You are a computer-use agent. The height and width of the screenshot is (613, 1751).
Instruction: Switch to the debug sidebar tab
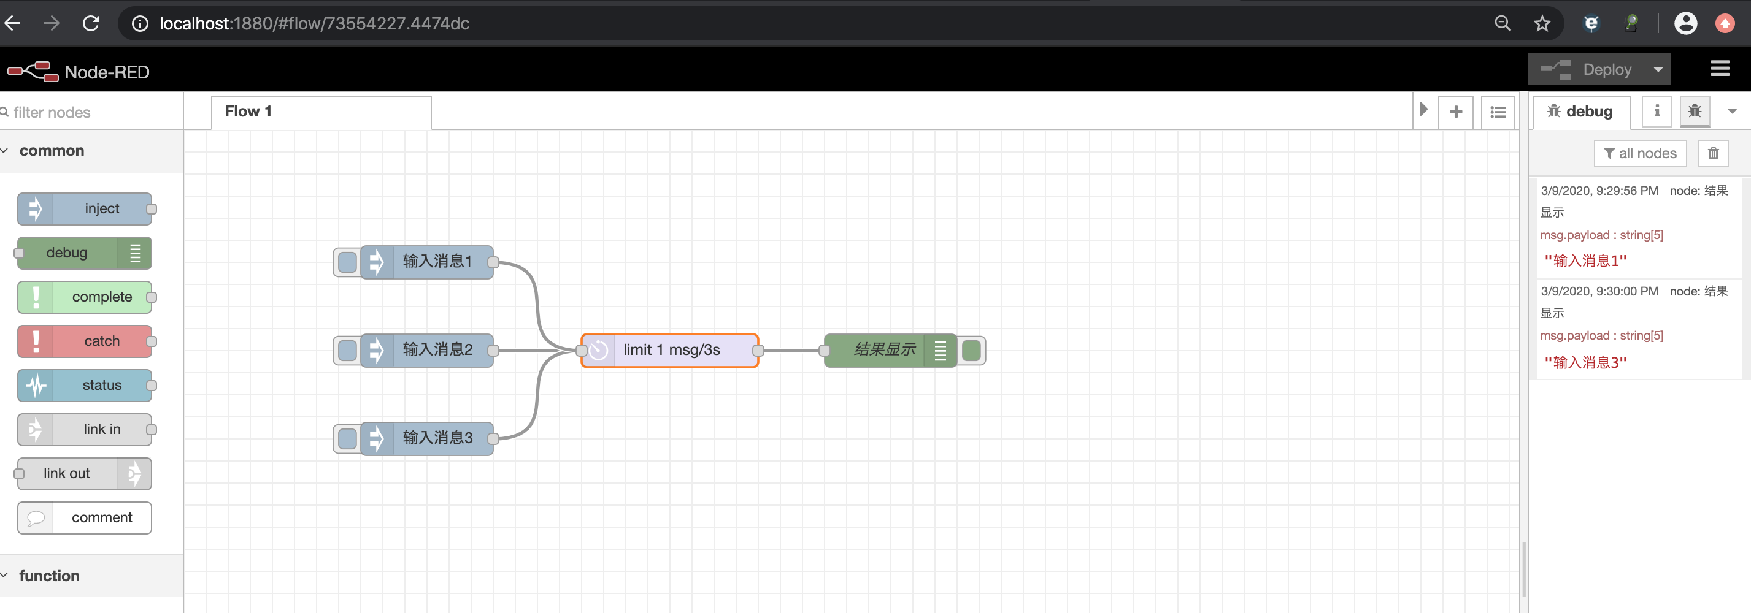[x=1580, y=112]
